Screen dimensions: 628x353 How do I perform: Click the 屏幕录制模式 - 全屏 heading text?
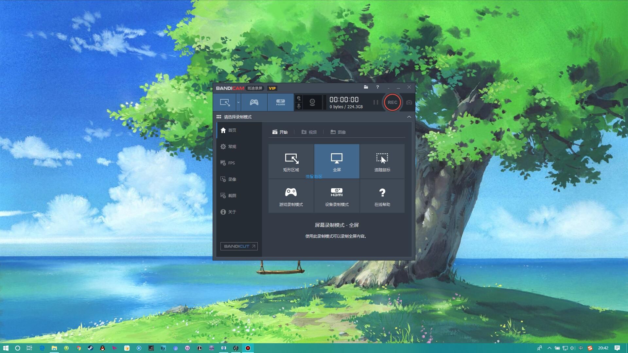coord(337,225)
